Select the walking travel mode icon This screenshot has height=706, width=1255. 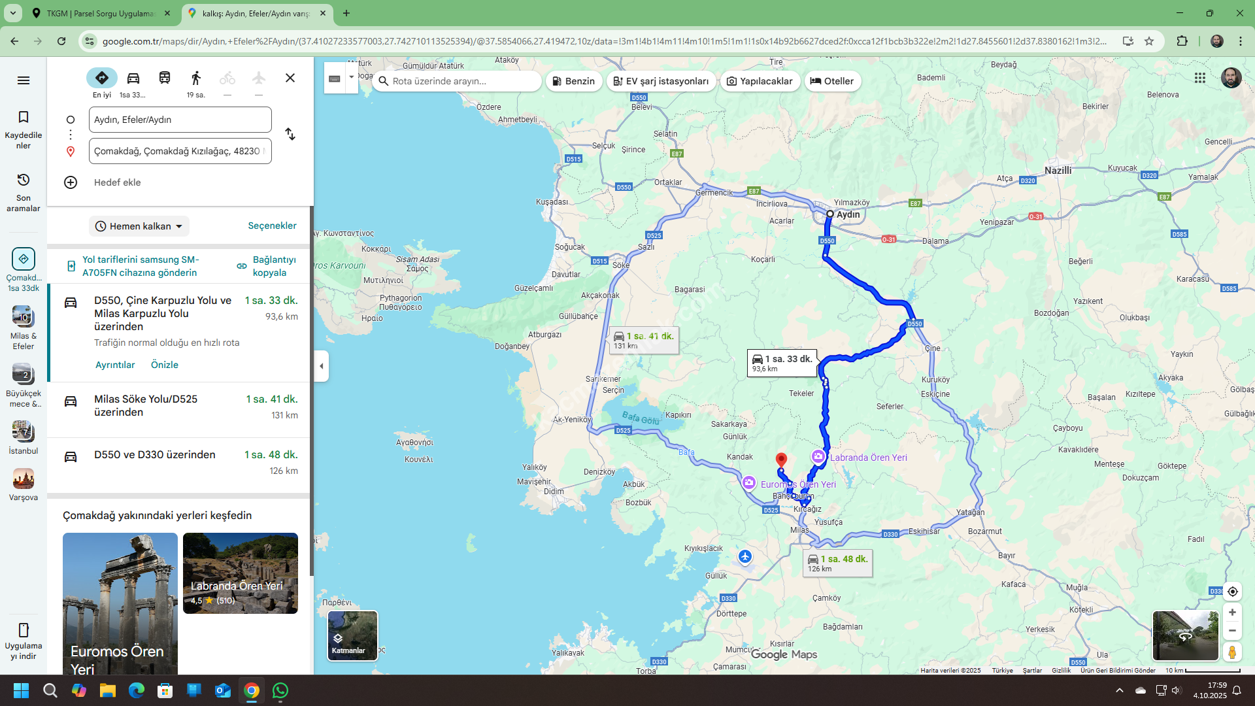pos(196,78)
